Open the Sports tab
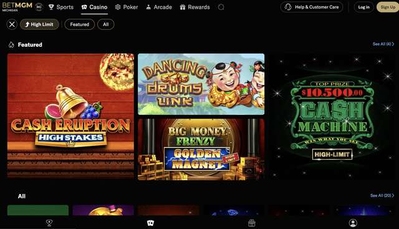 point(61,7)
